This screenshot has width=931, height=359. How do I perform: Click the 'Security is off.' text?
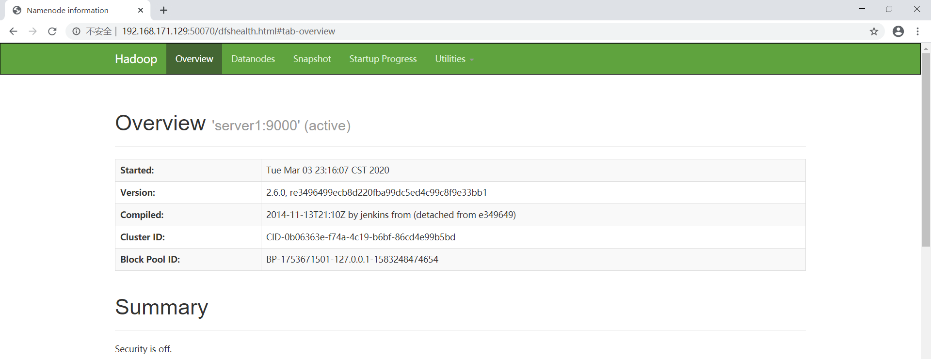pos(144,349)
